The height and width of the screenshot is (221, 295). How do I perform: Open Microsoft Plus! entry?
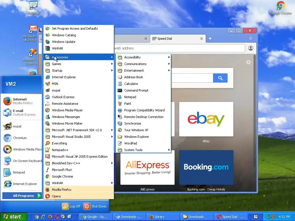(79, 170)
